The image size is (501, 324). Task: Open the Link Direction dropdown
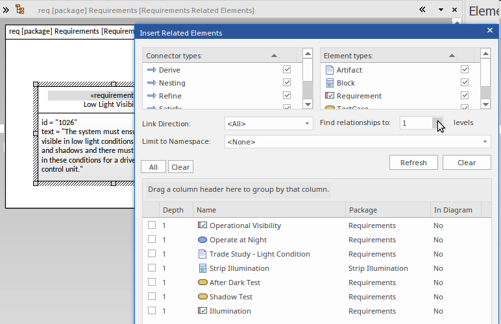point(308,123)
